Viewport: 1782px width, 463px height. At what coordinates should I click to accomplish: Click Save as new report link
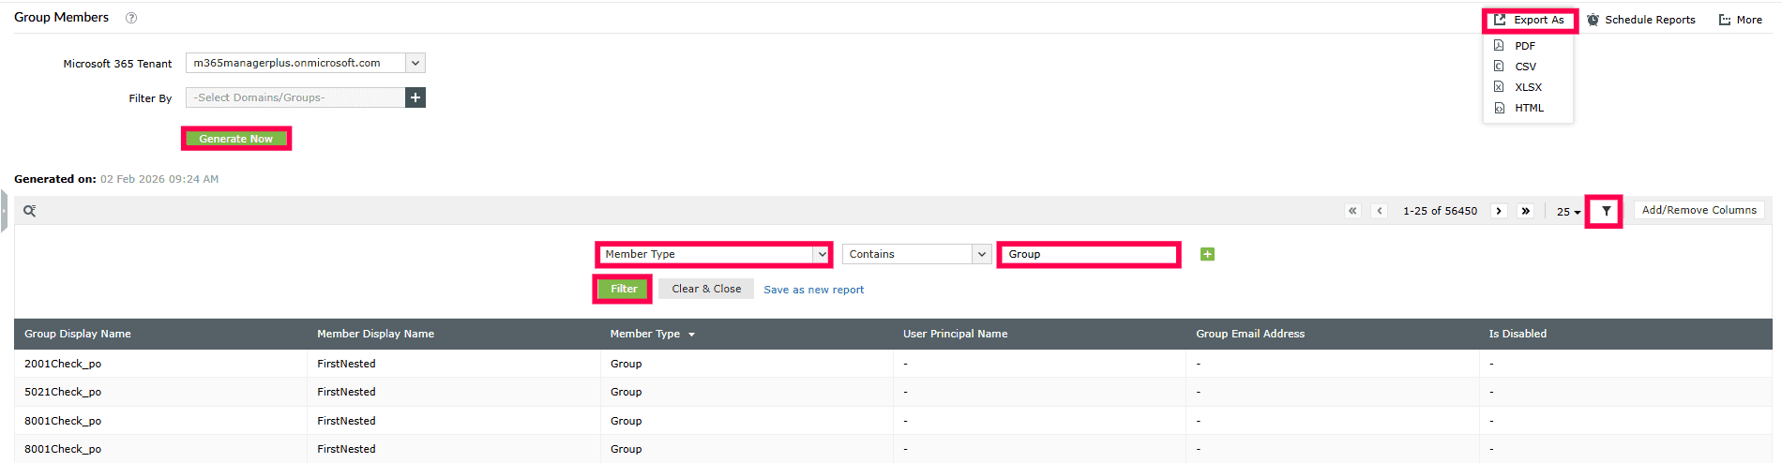pos(814,290)
